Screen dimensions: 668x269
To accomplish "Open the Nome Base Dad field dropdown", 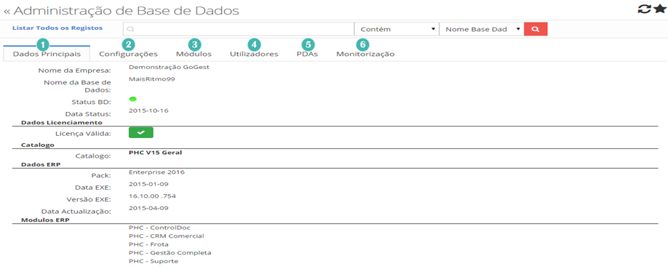I will [482, 29].
